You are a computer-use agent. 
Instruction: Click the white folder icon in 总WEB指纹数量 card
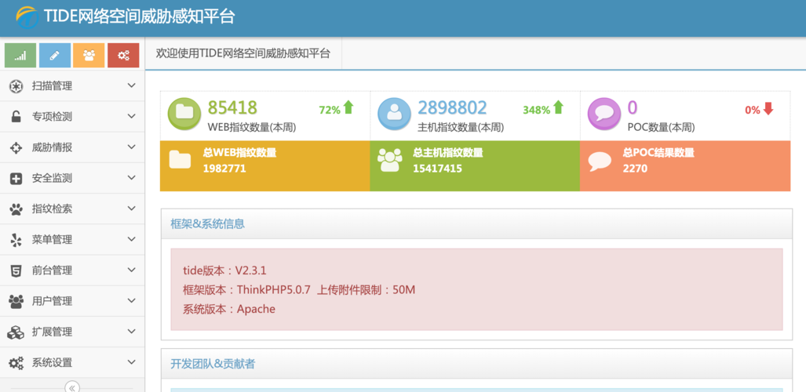click(180, 160)
